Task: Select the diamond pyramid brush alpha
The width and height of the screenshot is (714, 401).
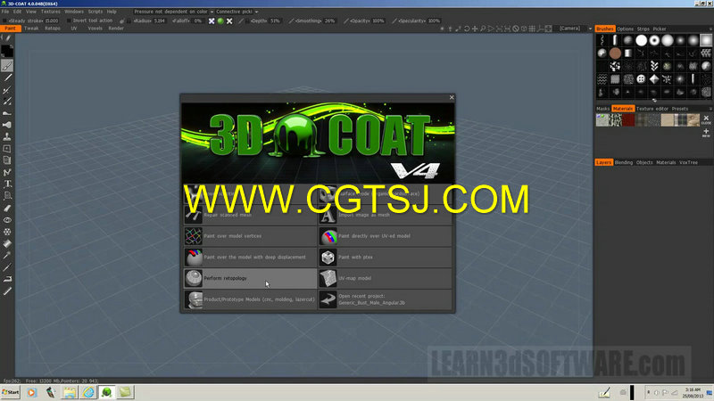Action: (x=654, y=79)
